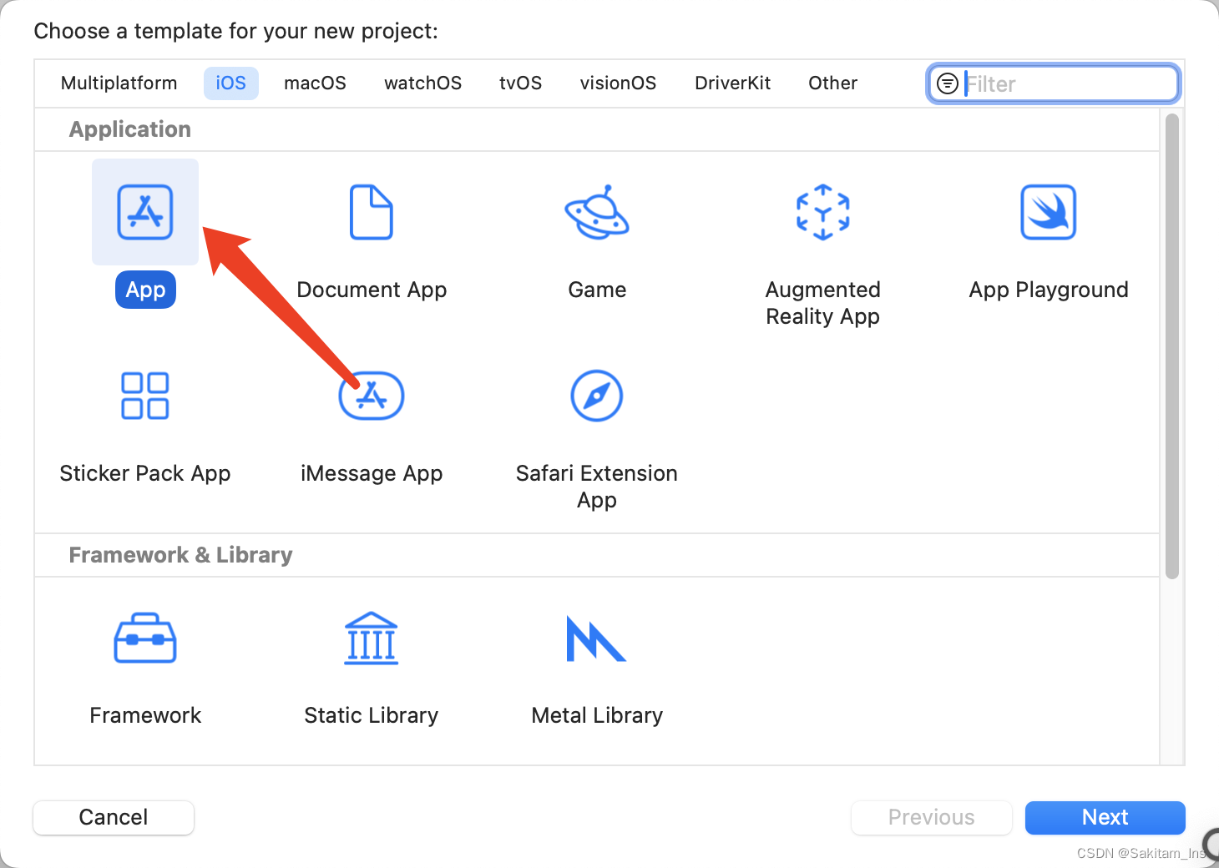Screen dimensions: 1219x868
Task: Click the "Augmented Reality App" label
Action: click(x=823, y=303)
